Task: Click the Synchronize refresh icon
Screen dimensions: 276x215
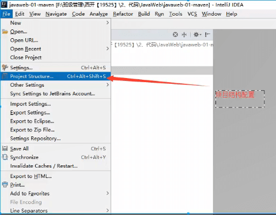Action: (x=5, y=157)
